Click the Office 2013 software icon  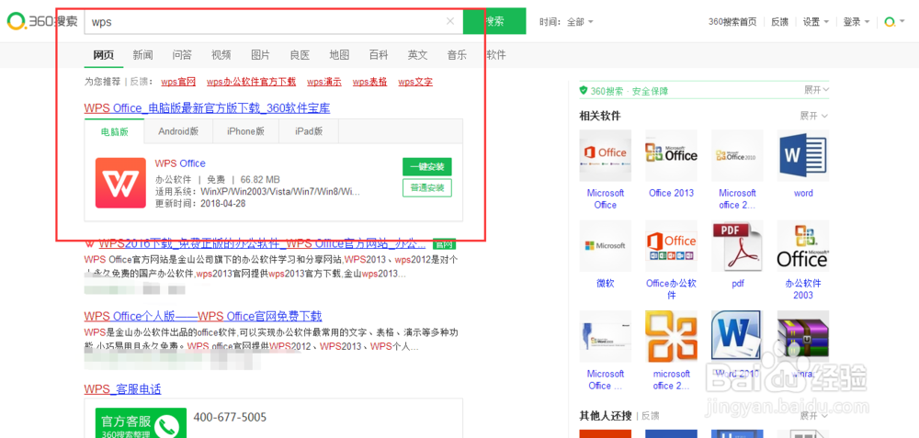[671, 155]
